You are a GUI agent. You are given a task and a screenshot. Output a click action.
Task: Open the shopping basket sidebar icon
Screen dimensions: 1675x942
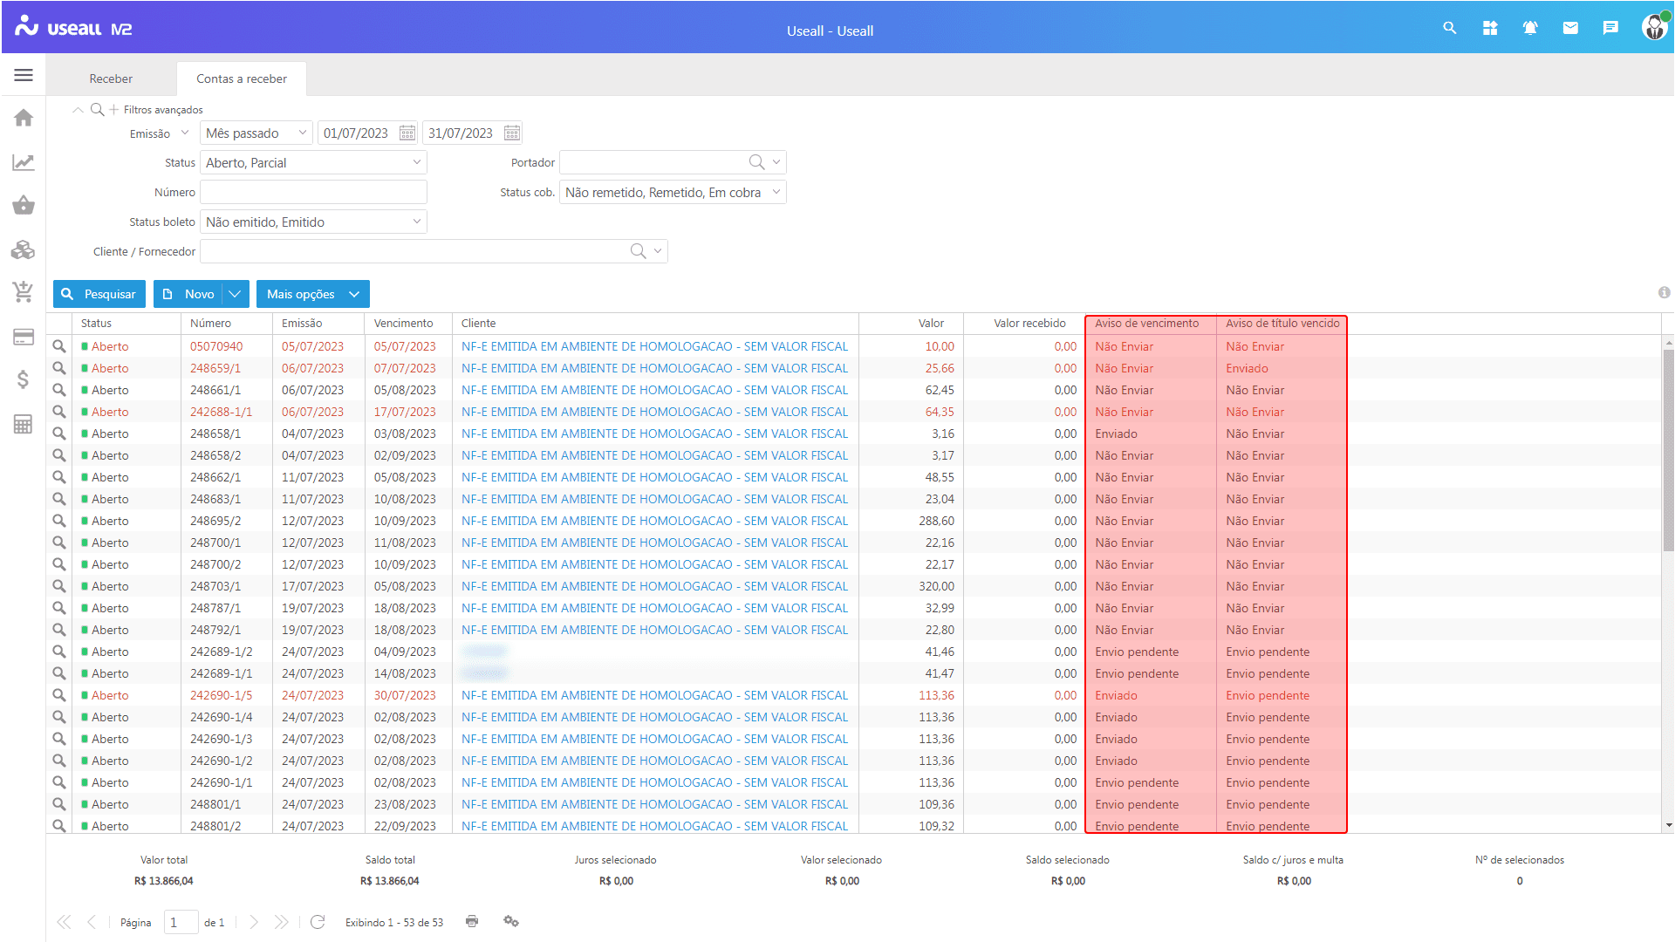tap(24, 206)
